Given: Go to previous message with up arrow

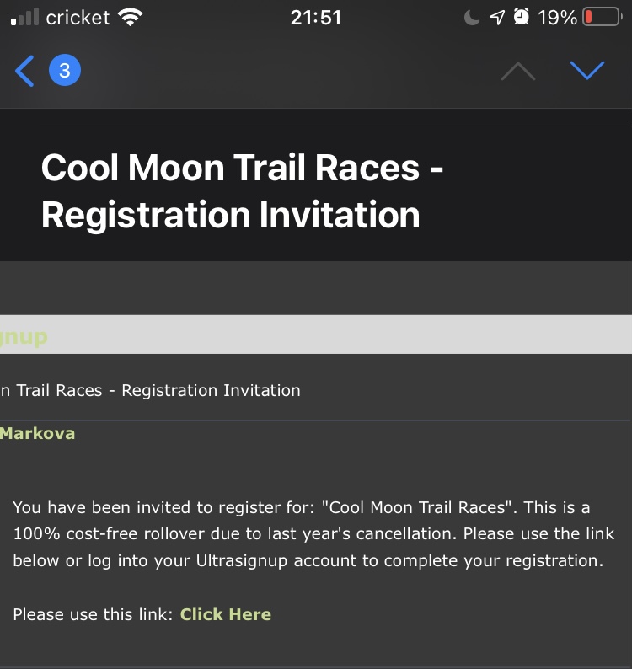Looking at the screenshot, I should 517,72.
